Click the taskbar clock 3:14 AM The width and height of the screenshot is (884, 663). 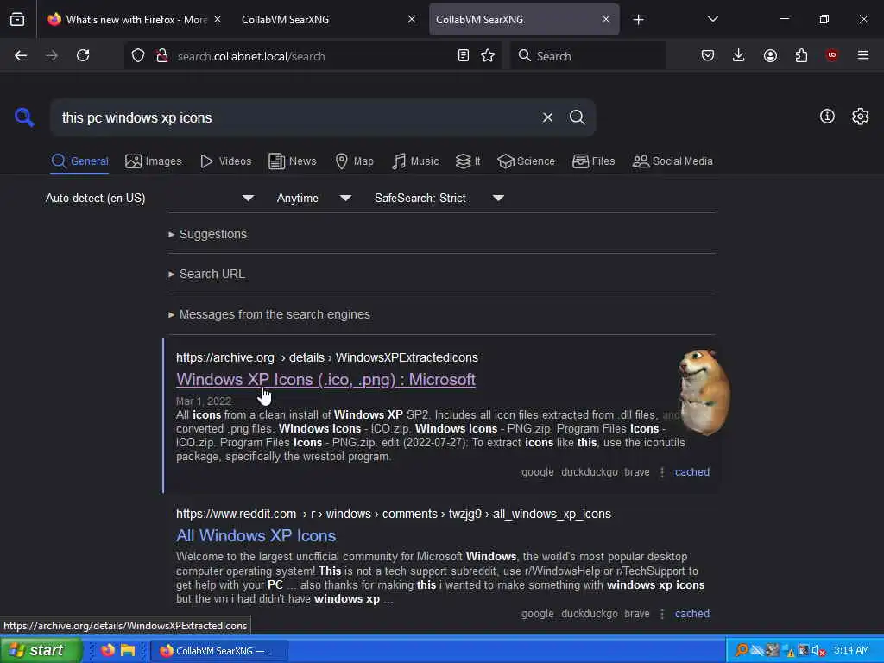(851, 651)
